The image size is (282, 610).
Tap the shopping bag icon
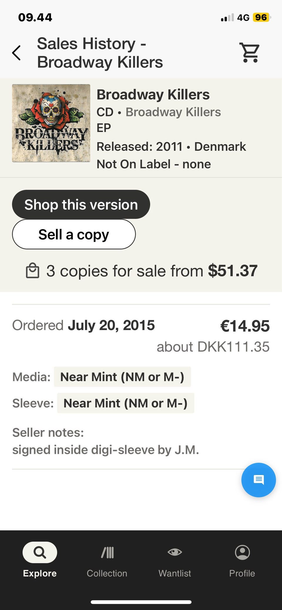coord(33,271)
